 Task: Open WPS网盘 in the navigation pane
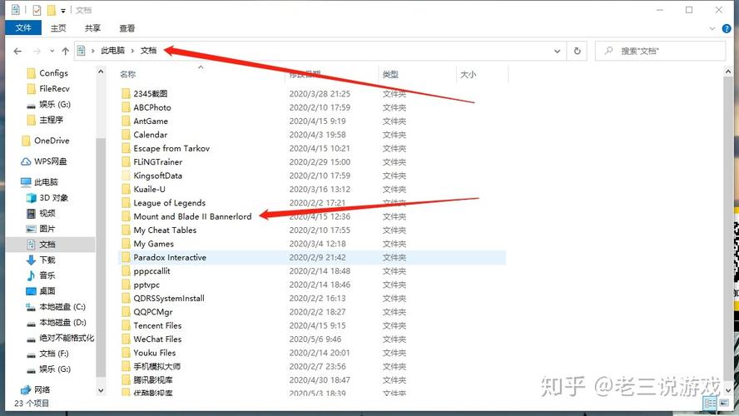click(x=50, y=161)
